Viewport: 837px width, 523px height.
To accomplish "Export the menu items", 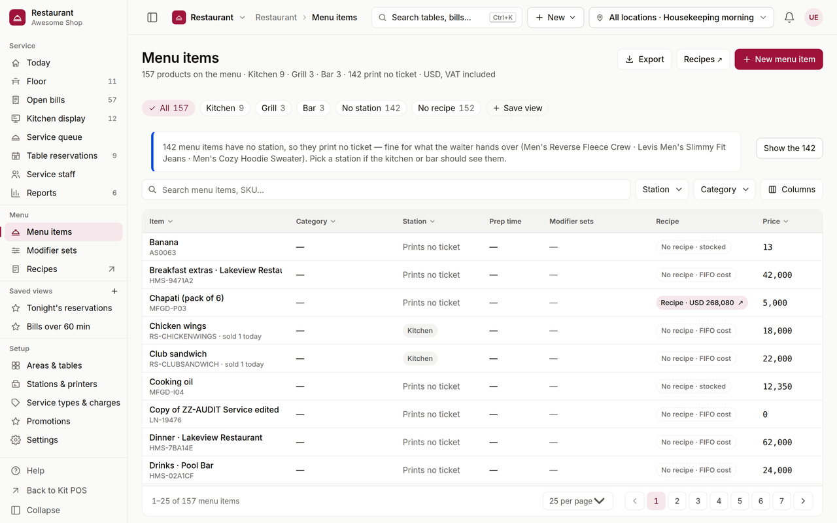I will point(645,59).
